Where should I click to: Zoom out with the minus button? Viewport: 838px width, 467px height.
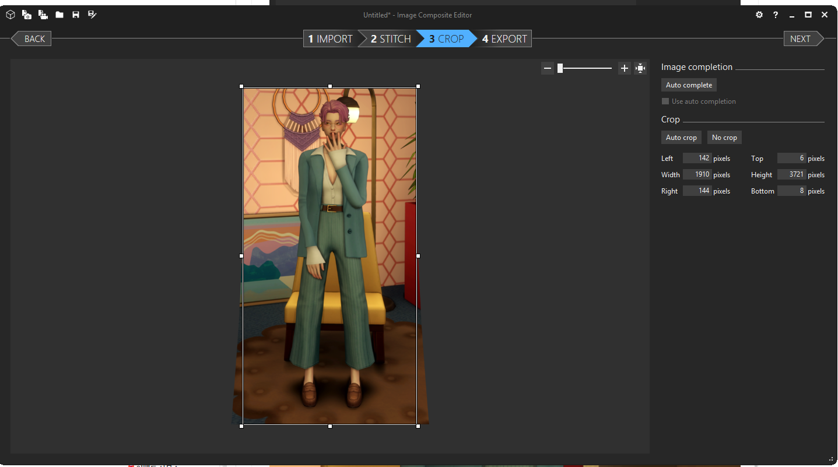tap(548, 68)
